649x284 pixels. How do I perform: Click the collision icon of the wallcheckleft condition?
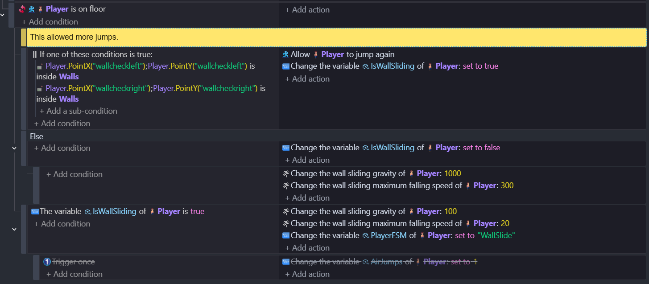pos(40,66)
